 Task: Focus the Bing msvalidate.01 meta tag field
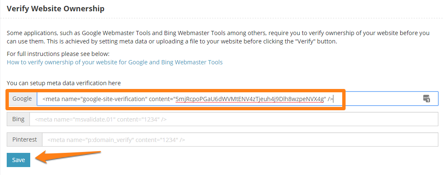coord(234,119)
